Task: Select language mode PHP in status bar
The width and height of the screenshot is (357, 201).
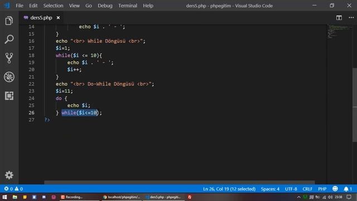Action: coord(322,189)
